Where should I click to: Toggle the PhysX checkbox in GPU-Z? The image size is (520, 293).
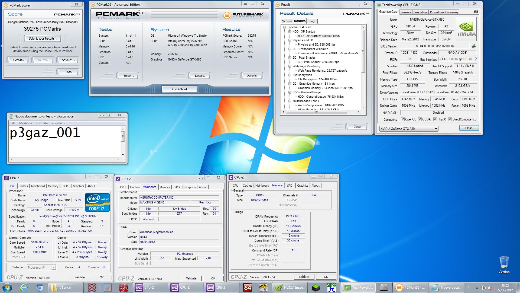435,119
